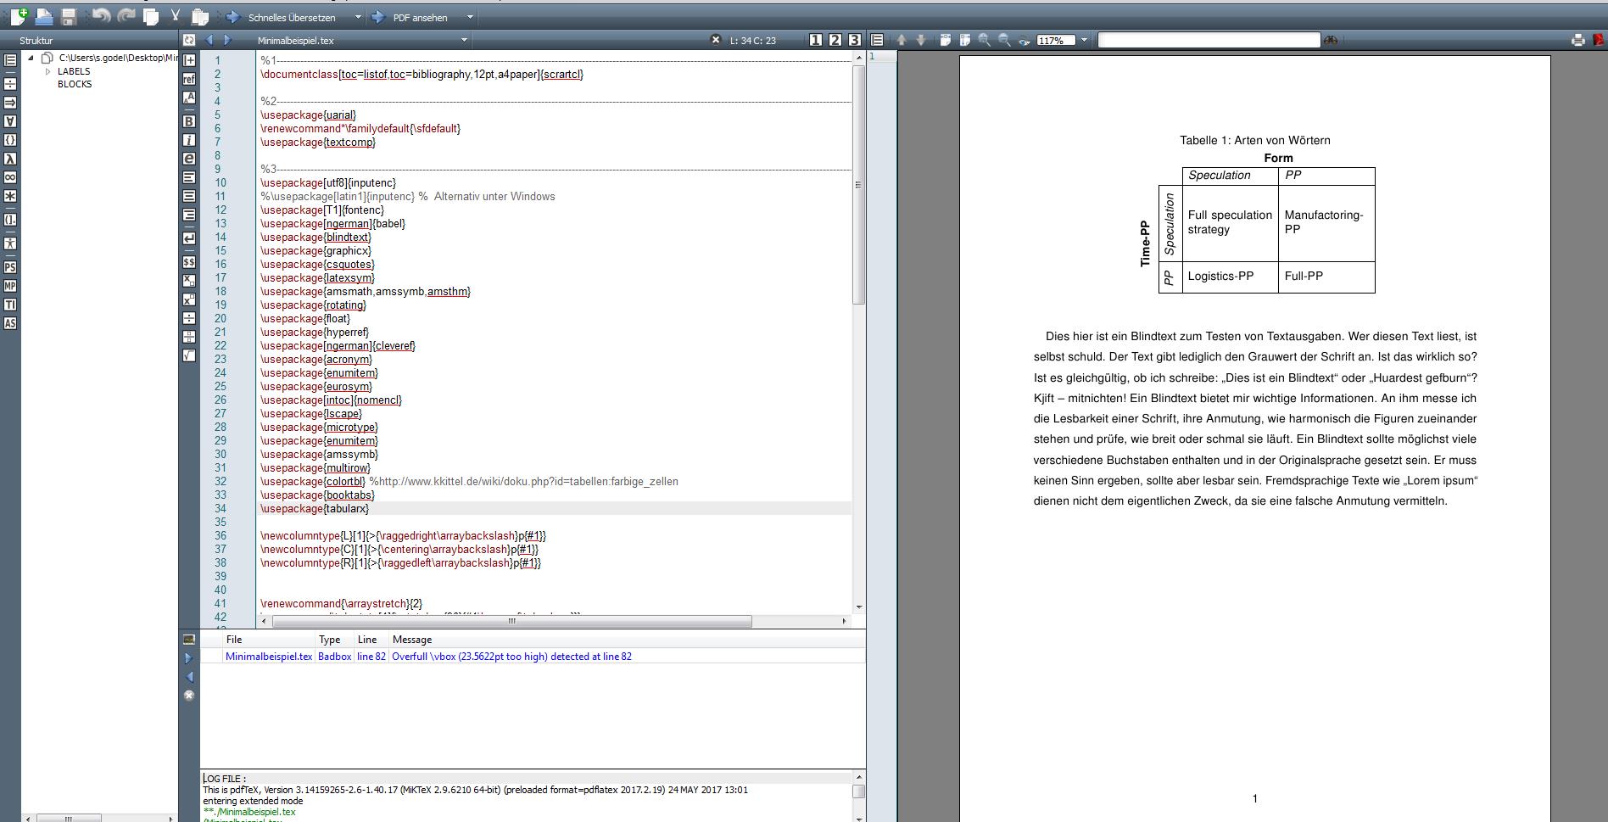The height and width of the screenshot is (822, 1608).
Task: Close the current document with X
Action: tap(715, 40)
